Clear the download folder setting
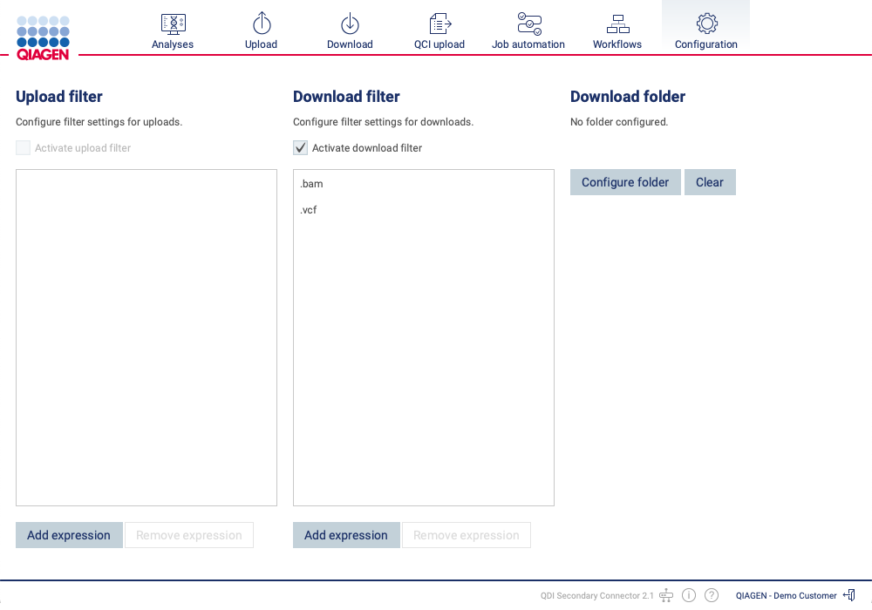872x610 pixels. pyautogui.click(x=710, y=182)
